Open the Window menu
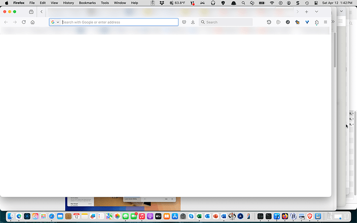The height and width of the screenshot is (223, 357). [120, 3]
